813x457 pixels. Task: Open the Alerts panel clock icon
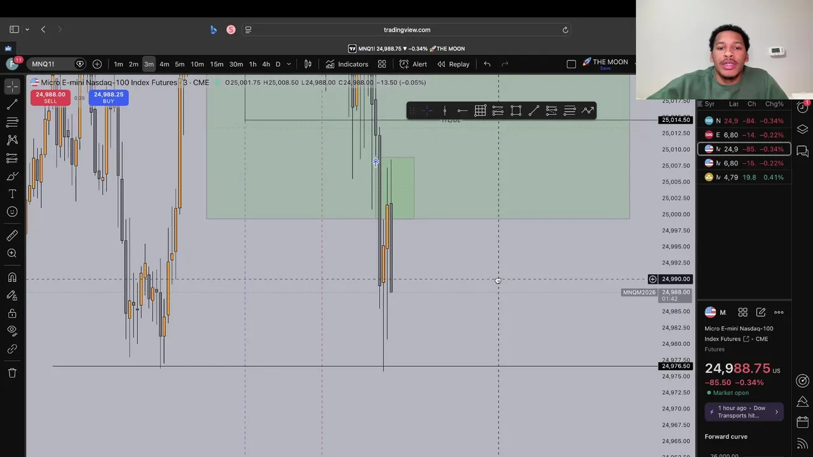point(802,108)
